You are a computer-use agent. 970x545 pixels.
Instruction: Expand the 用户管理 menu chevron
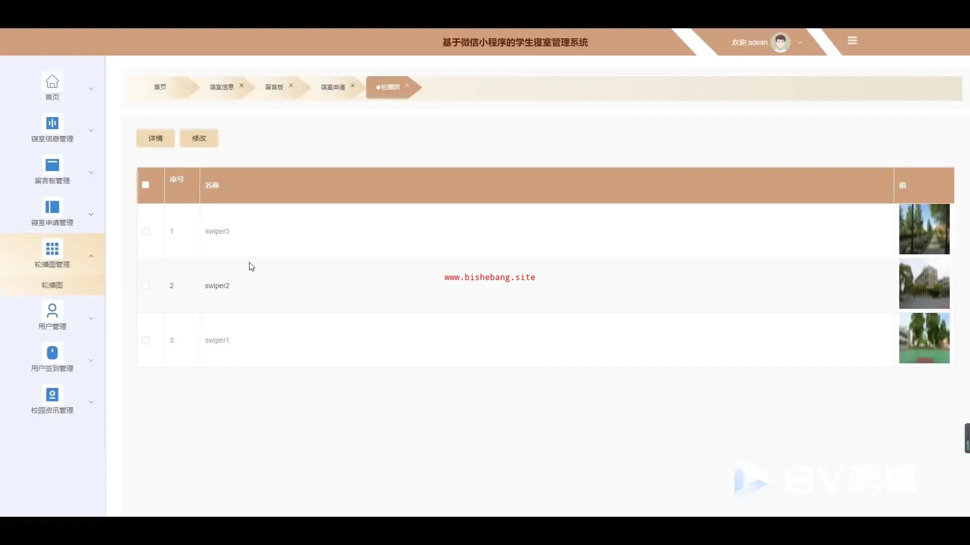click(x=91, y=318)
